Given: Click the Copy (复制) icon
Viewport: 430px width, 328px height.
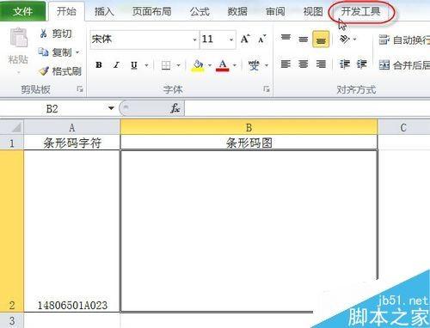Looking at the screenshot, I should 44,52.
